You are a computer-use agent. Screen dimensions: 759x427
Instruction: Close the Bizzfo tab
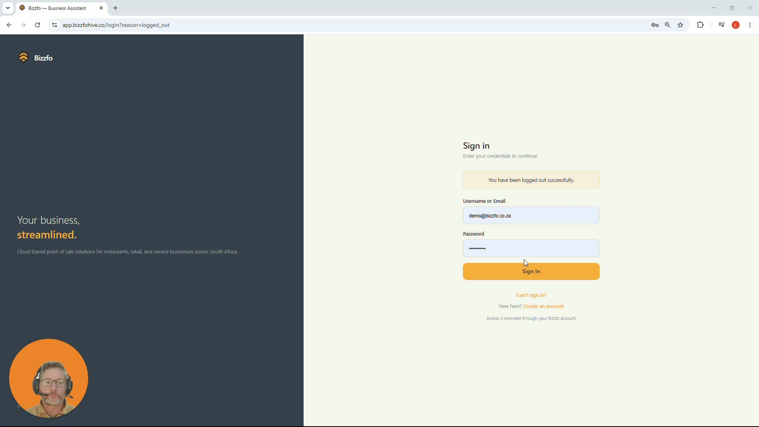(x=101, y=8)
